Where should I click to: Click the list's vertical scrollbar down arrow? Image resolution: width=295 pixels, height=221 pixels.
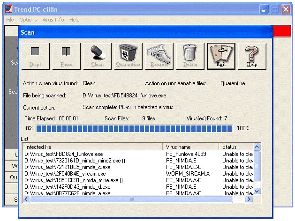click(257, 191)
